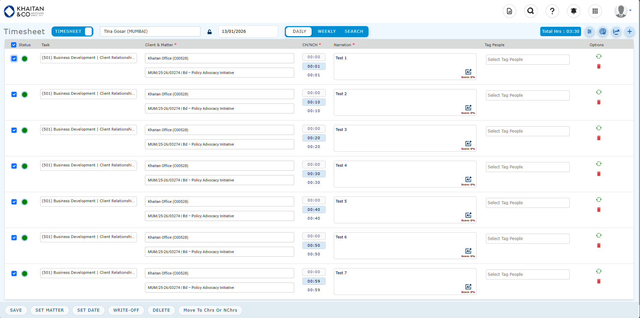Click the notifications bell icon

(573, 11)
